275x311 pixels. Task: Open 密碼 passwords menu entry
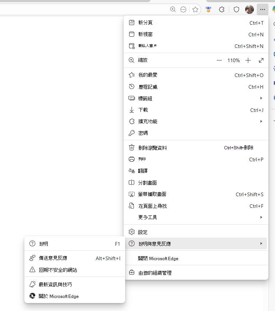pyautogui.click(x=196, y=133)
